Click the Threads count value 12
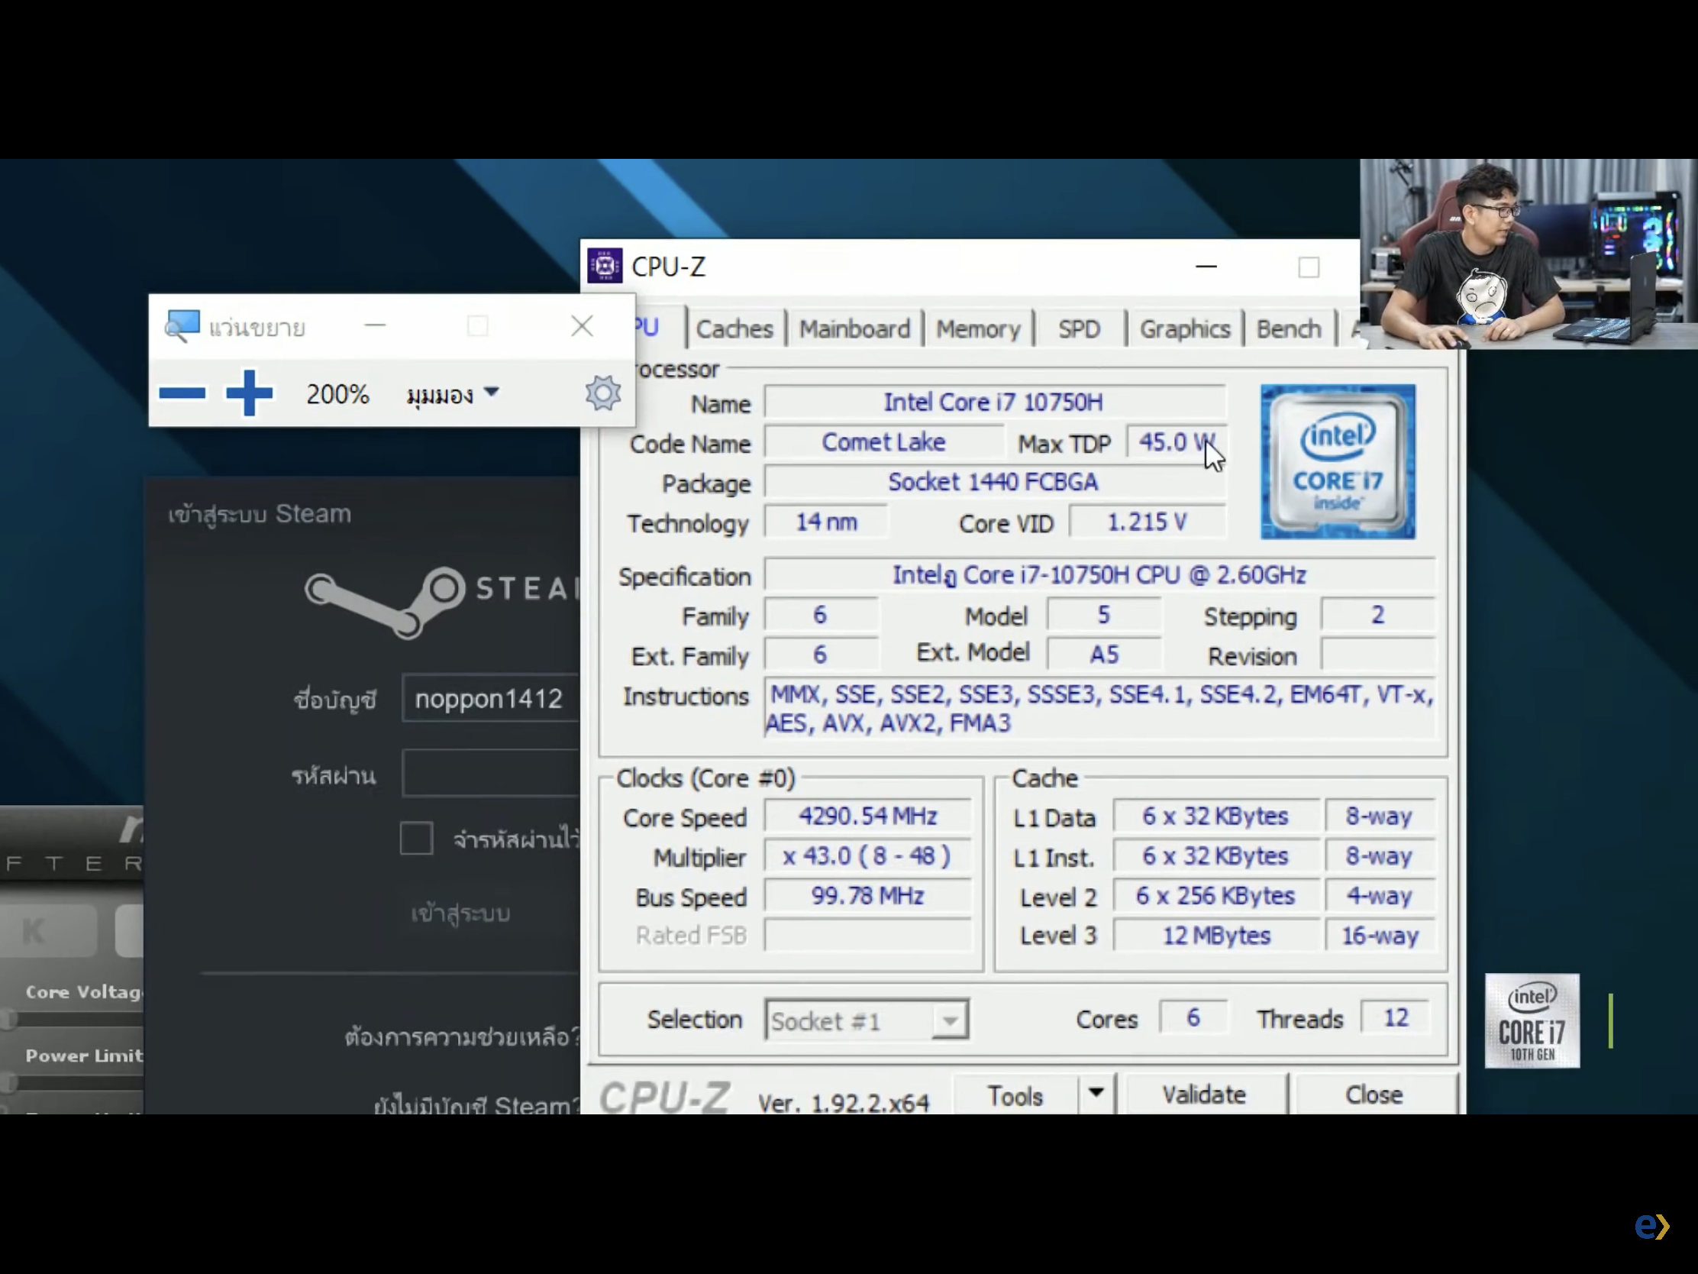 click(1396, 1018)
